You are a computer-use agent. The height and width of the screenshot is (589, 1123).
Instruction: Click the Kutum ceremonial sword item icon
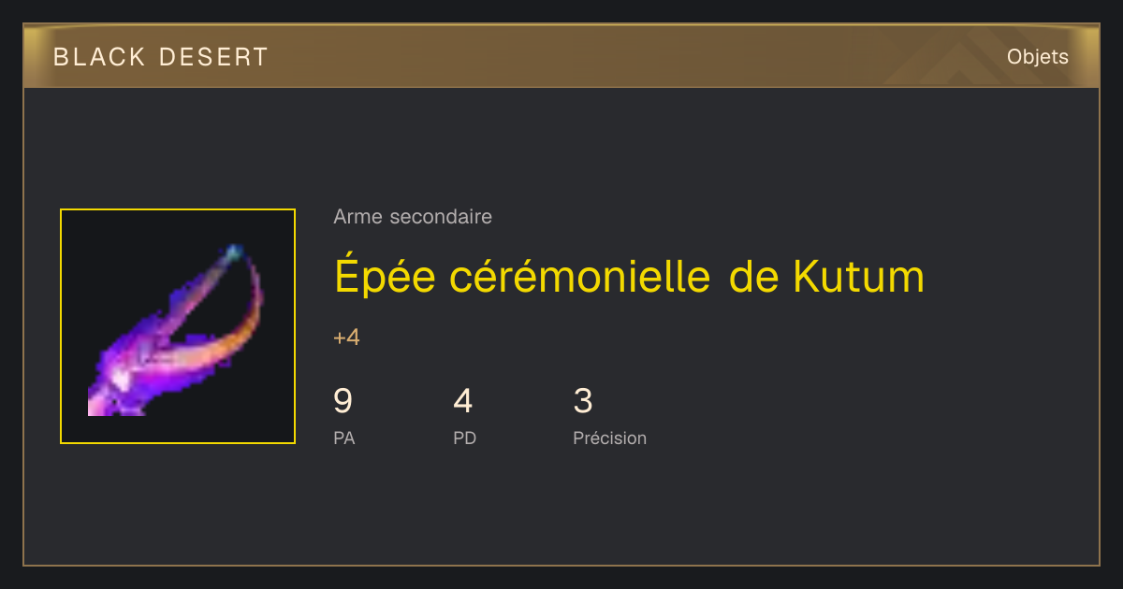click(178, 326)
